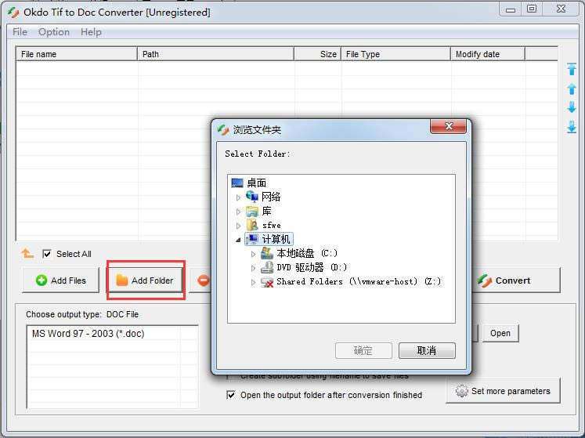Image resolution: width=585 pixels, height=438 pixels.
Task: Toggle the Select All checkbox
Action: tap(47, 255)
